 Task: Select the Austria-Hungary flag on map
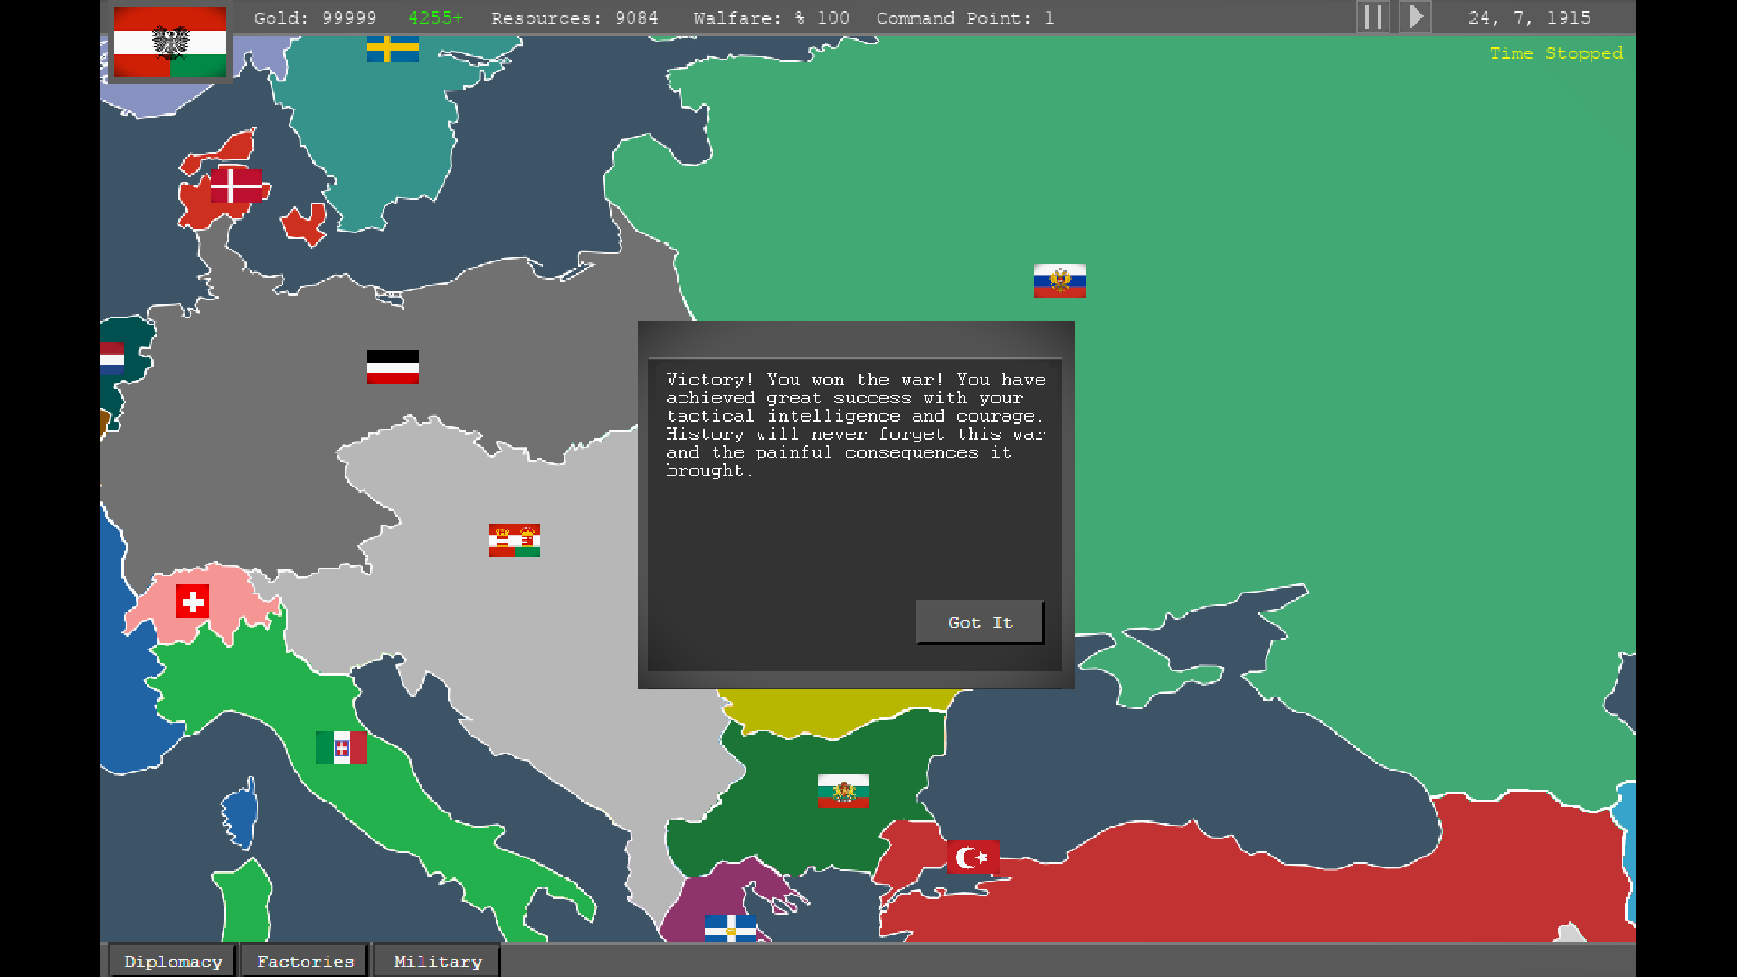(514, 540)
